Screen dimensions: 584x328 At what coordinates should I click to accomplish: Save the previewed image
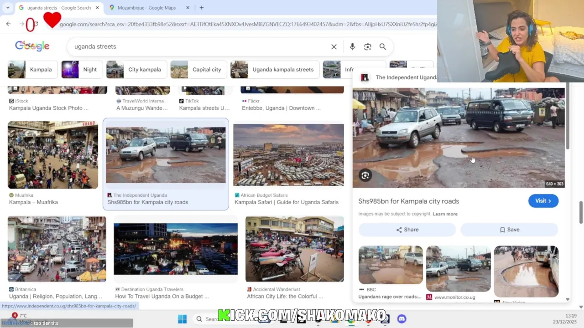click(509, 230)
